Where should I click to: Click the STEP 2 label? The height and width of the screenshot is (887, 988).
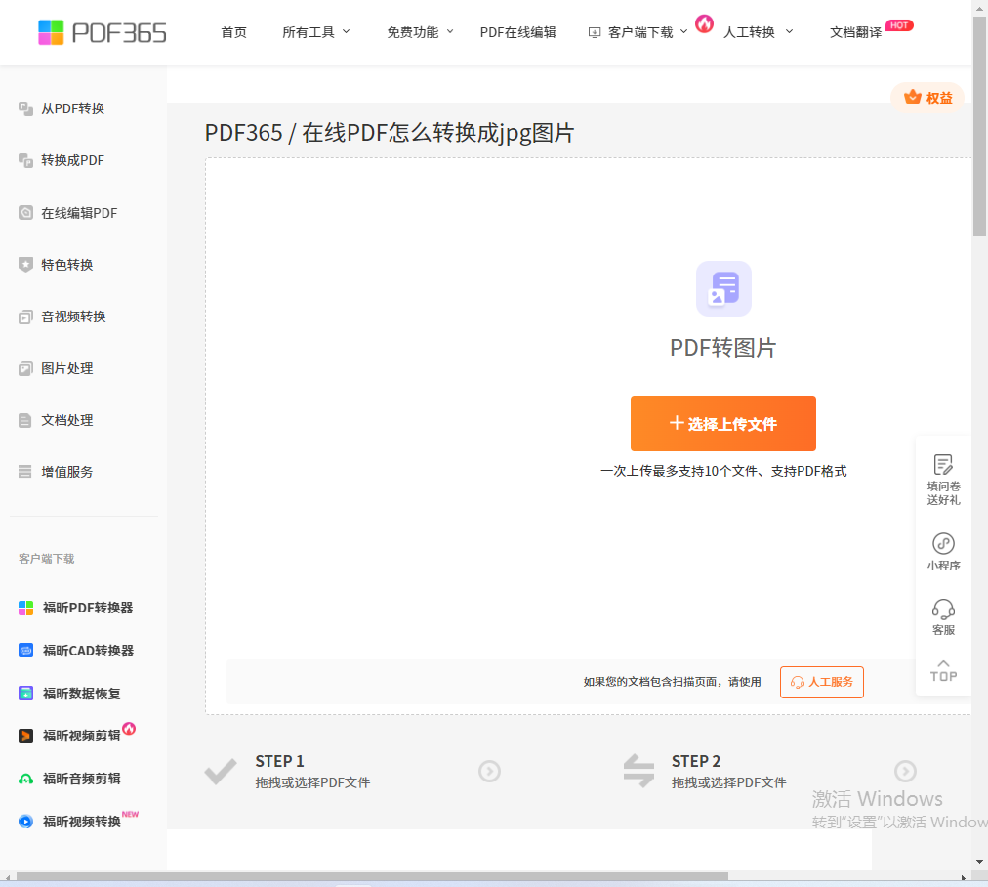point(696,762)
